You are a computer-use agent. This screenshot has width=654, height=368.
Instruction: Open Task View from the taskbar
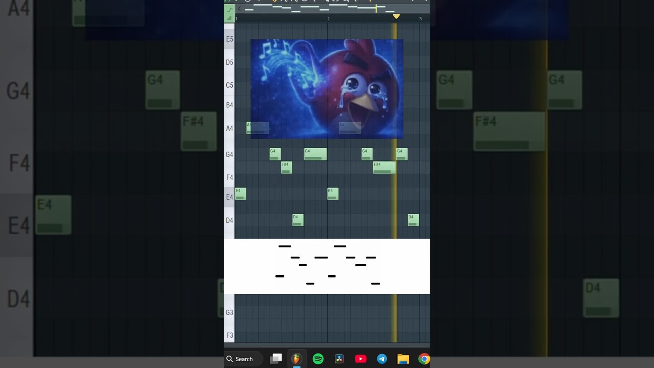coord(276,359)
